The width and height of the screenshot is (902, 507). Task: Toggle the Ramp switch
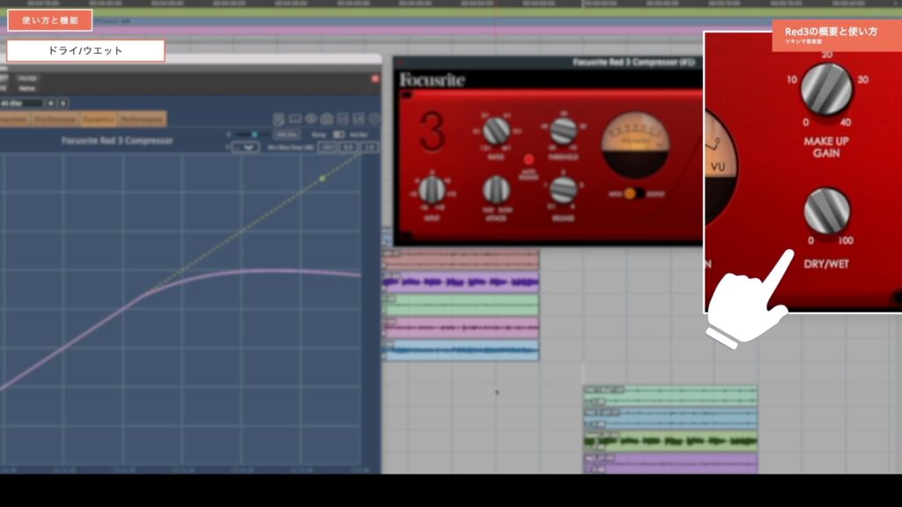[x=339, y=135]
